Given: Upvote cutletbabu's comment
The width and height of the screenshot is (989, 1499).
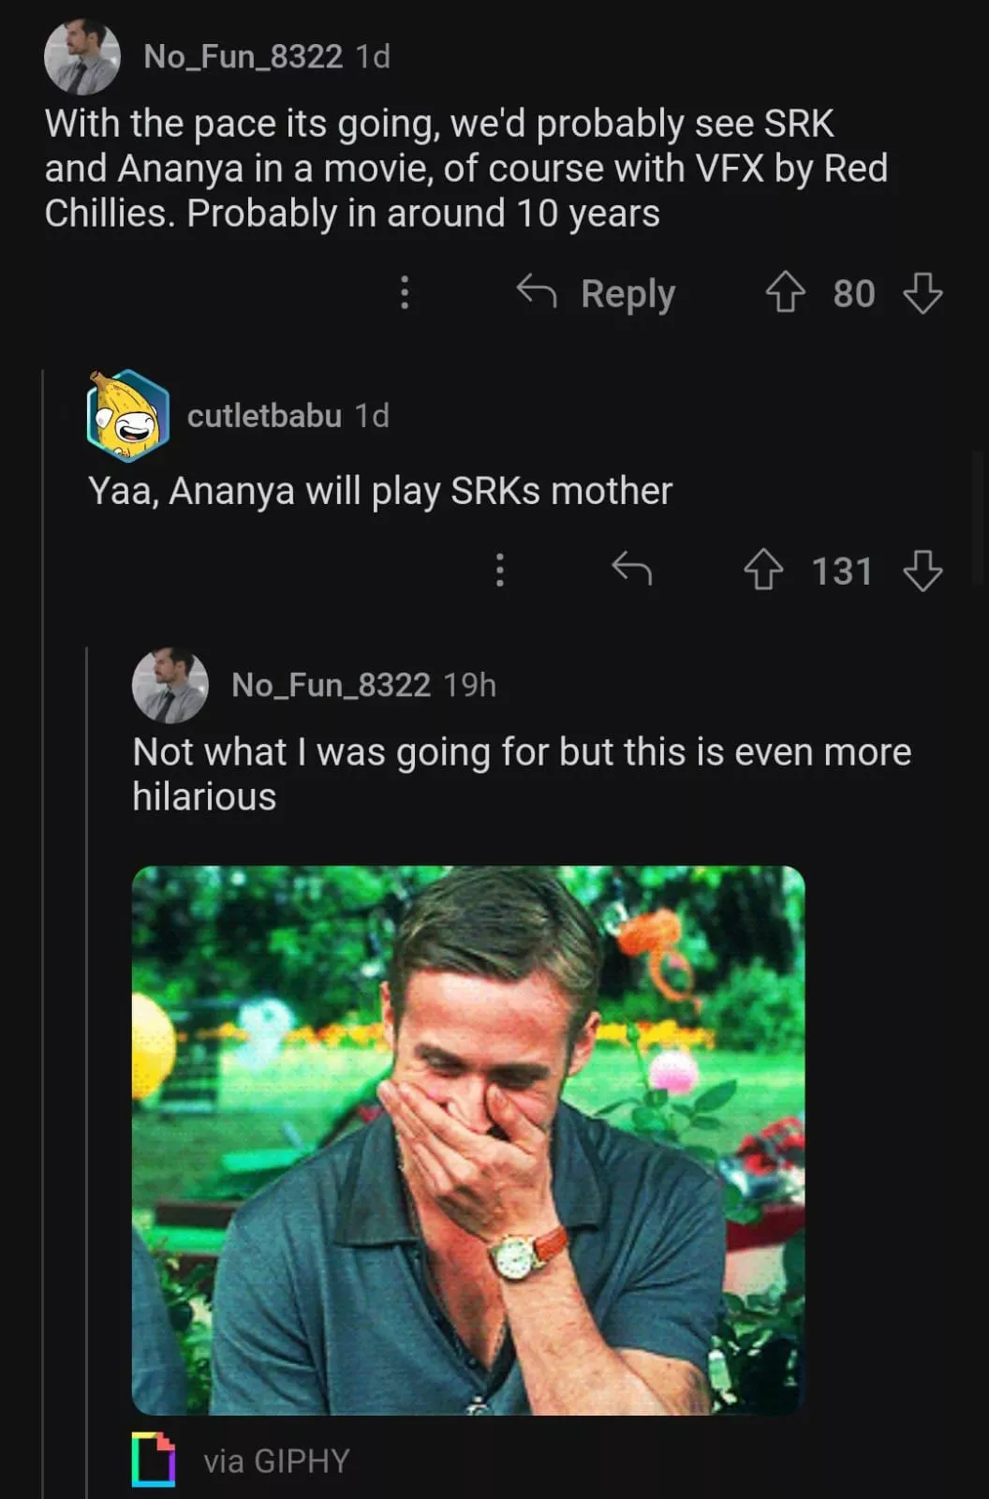Looking at the screenshot, I should [763, 570].
